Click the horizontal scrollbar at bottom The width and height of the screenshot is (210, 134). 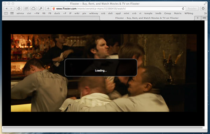[x=103, y=128]
